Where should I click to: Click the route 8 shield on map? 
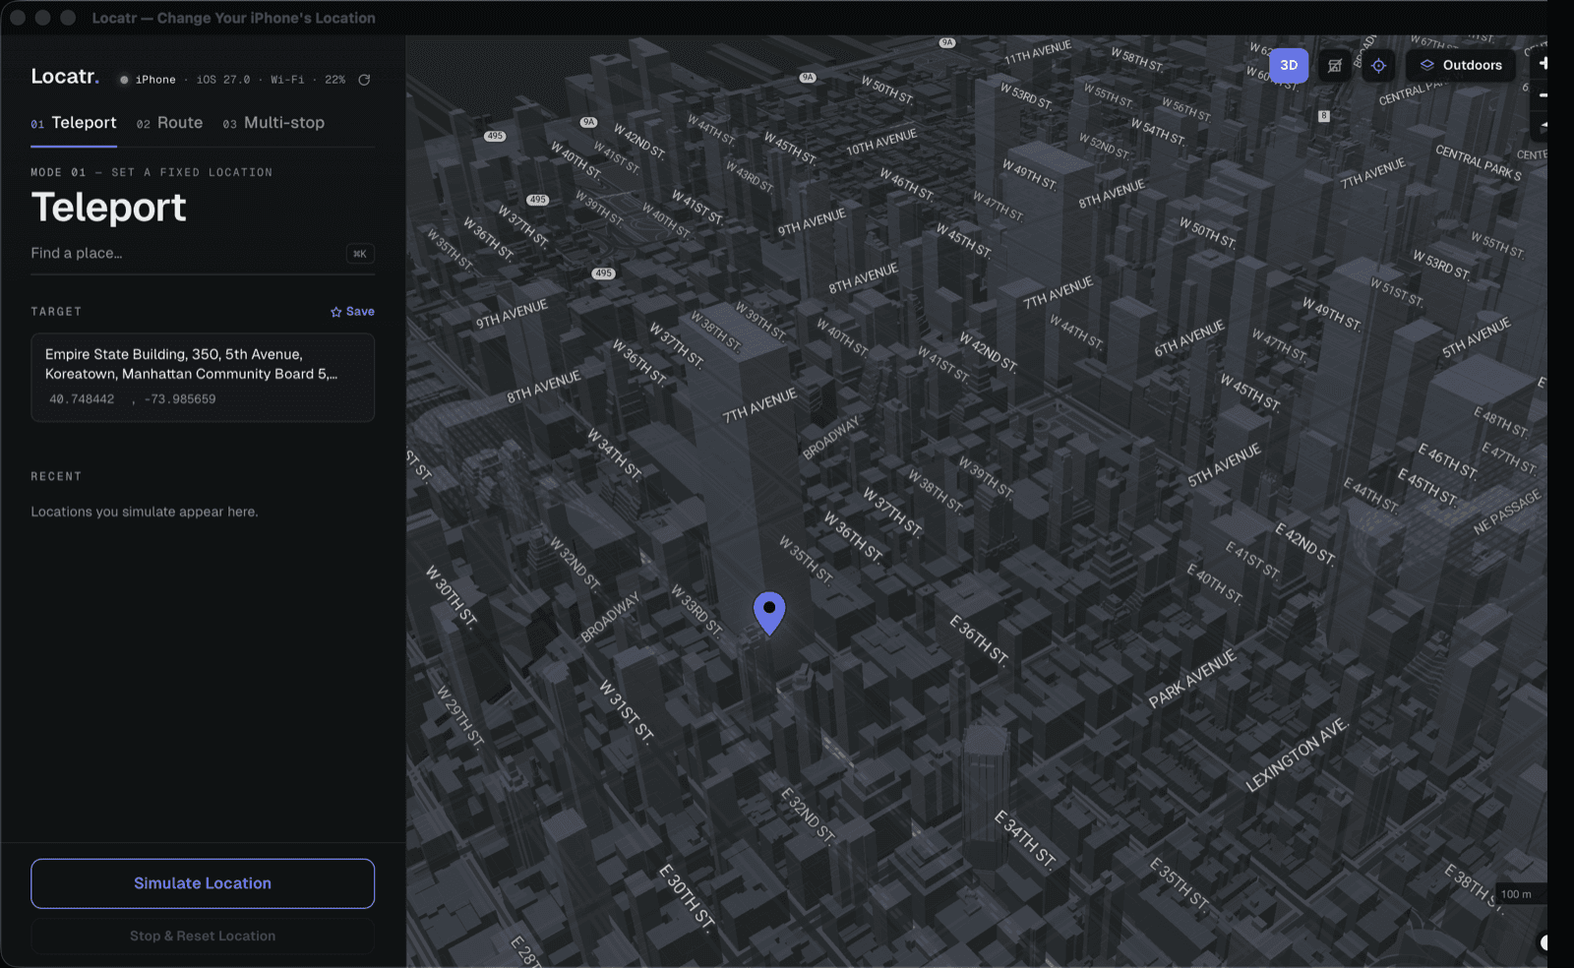pos(1324,116)
